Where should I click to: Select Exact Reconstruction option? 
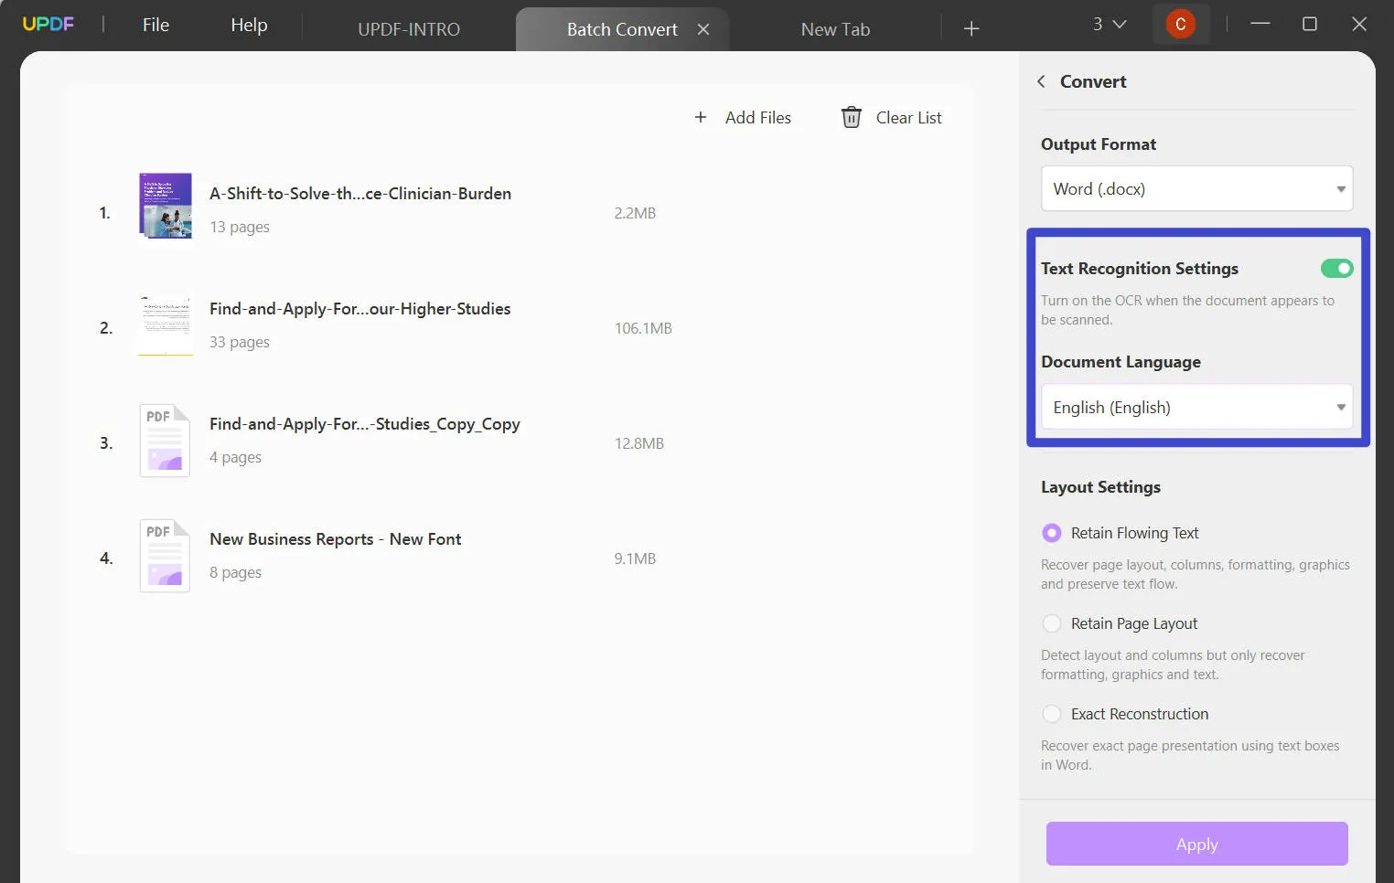click(1052, 714)
